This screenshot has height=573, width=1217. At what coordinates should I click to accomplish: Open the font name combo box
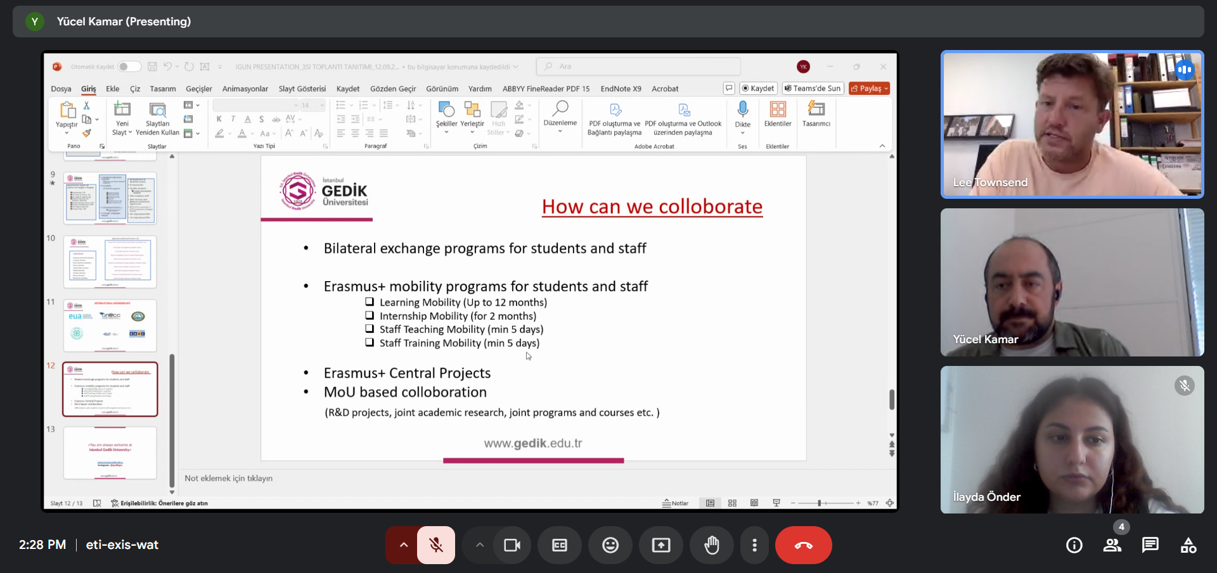click(255, 105)
